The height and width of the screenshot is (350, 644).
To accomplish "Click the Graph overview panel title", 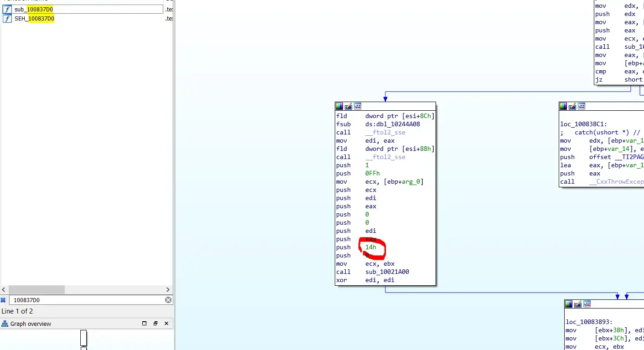I will click(31, 324).
